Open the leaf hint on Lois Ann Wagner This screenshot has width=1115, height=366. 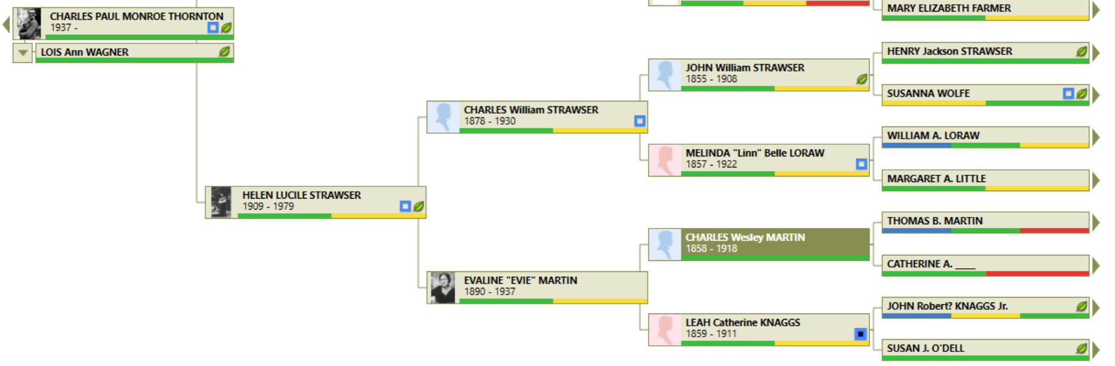[x=225, y=53]
